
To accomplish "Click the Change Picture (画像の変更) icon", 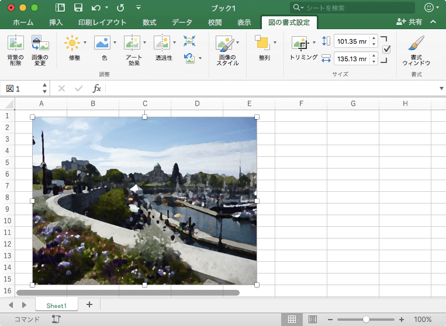I will coord(40,44).
